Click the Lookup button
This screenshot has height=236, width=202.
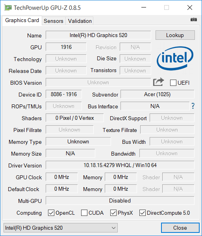pos(175,35)
